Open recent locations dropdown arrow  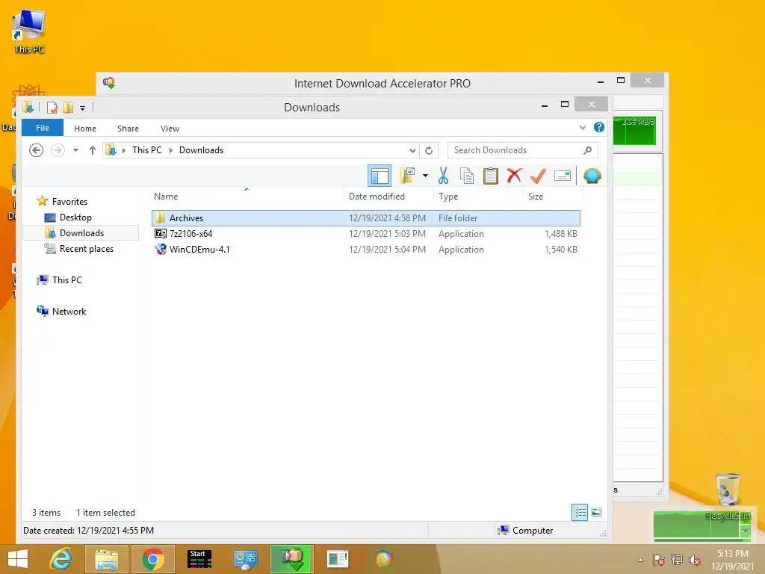pos(75,150)
